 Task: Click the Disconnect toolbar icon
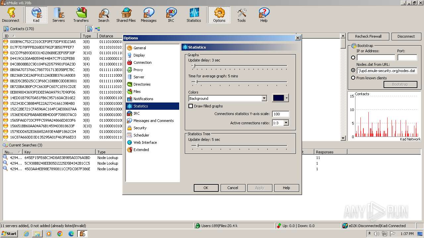[x=11, y=15]
